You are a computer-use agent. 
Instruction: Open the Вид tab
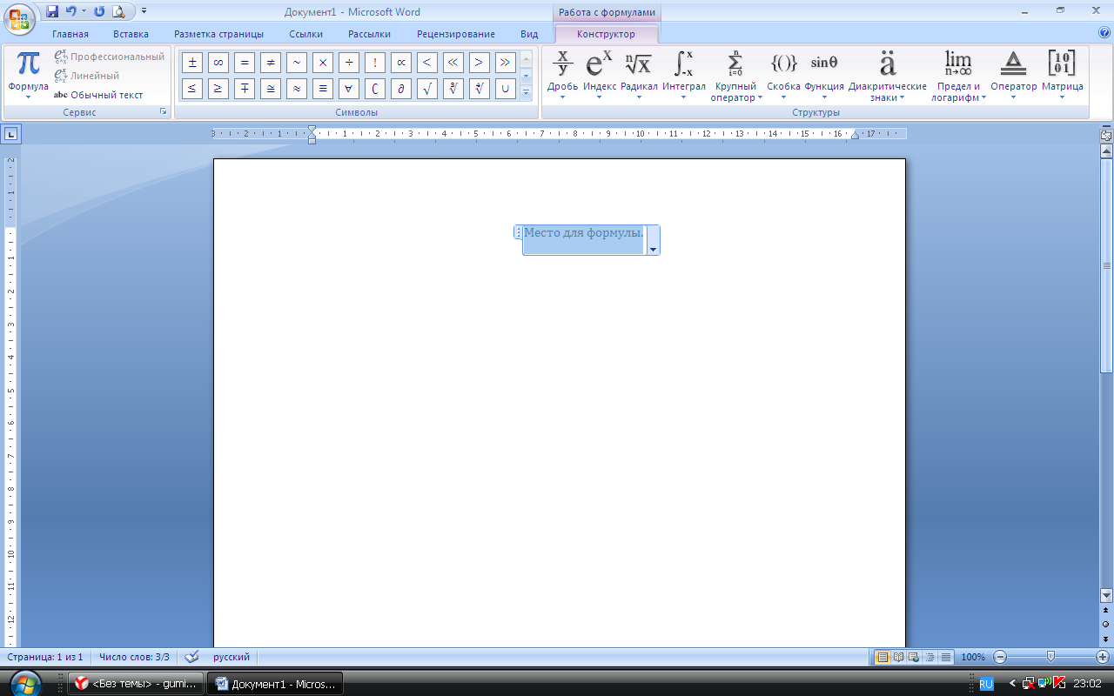(x=529, y=34)
